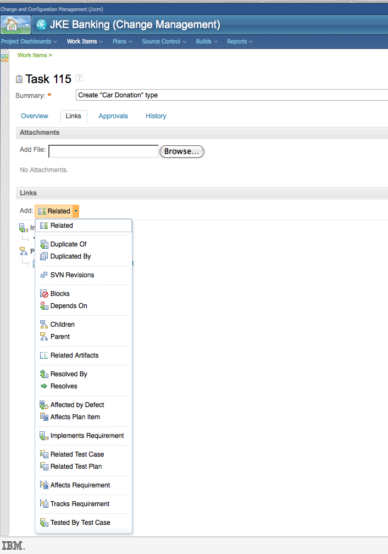Click the Related Test Plan icon
Viewport: 388px width, 554px height.
[x=44, y=467]
